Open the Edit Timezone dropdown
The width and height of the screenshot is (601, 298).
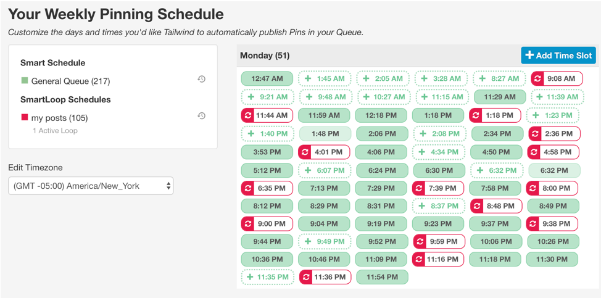pos(91,186)
